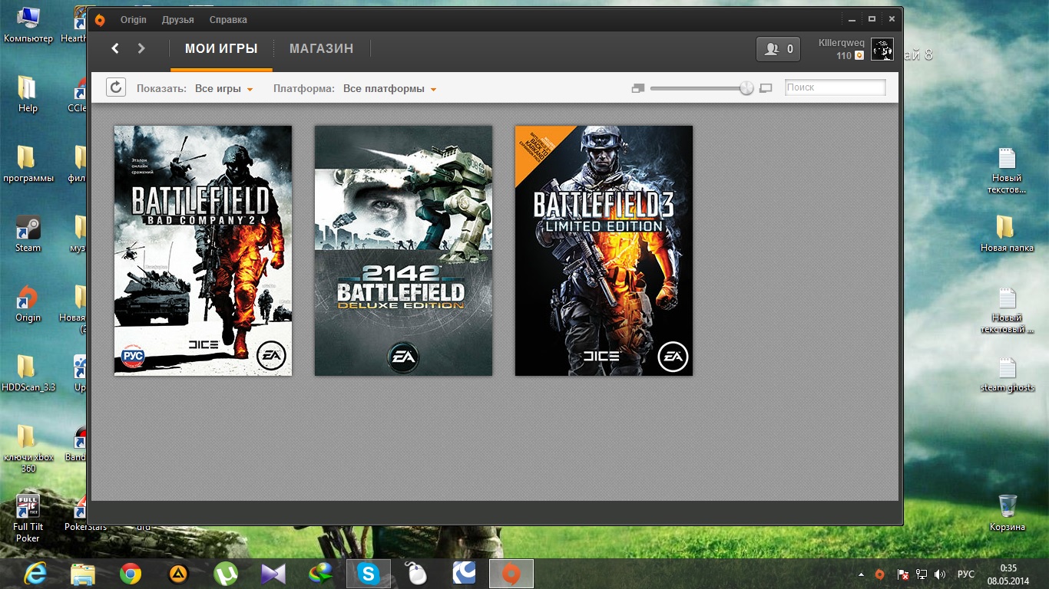Refresh the game library
The image size is (1049, 589).
[x=116, y=87]
